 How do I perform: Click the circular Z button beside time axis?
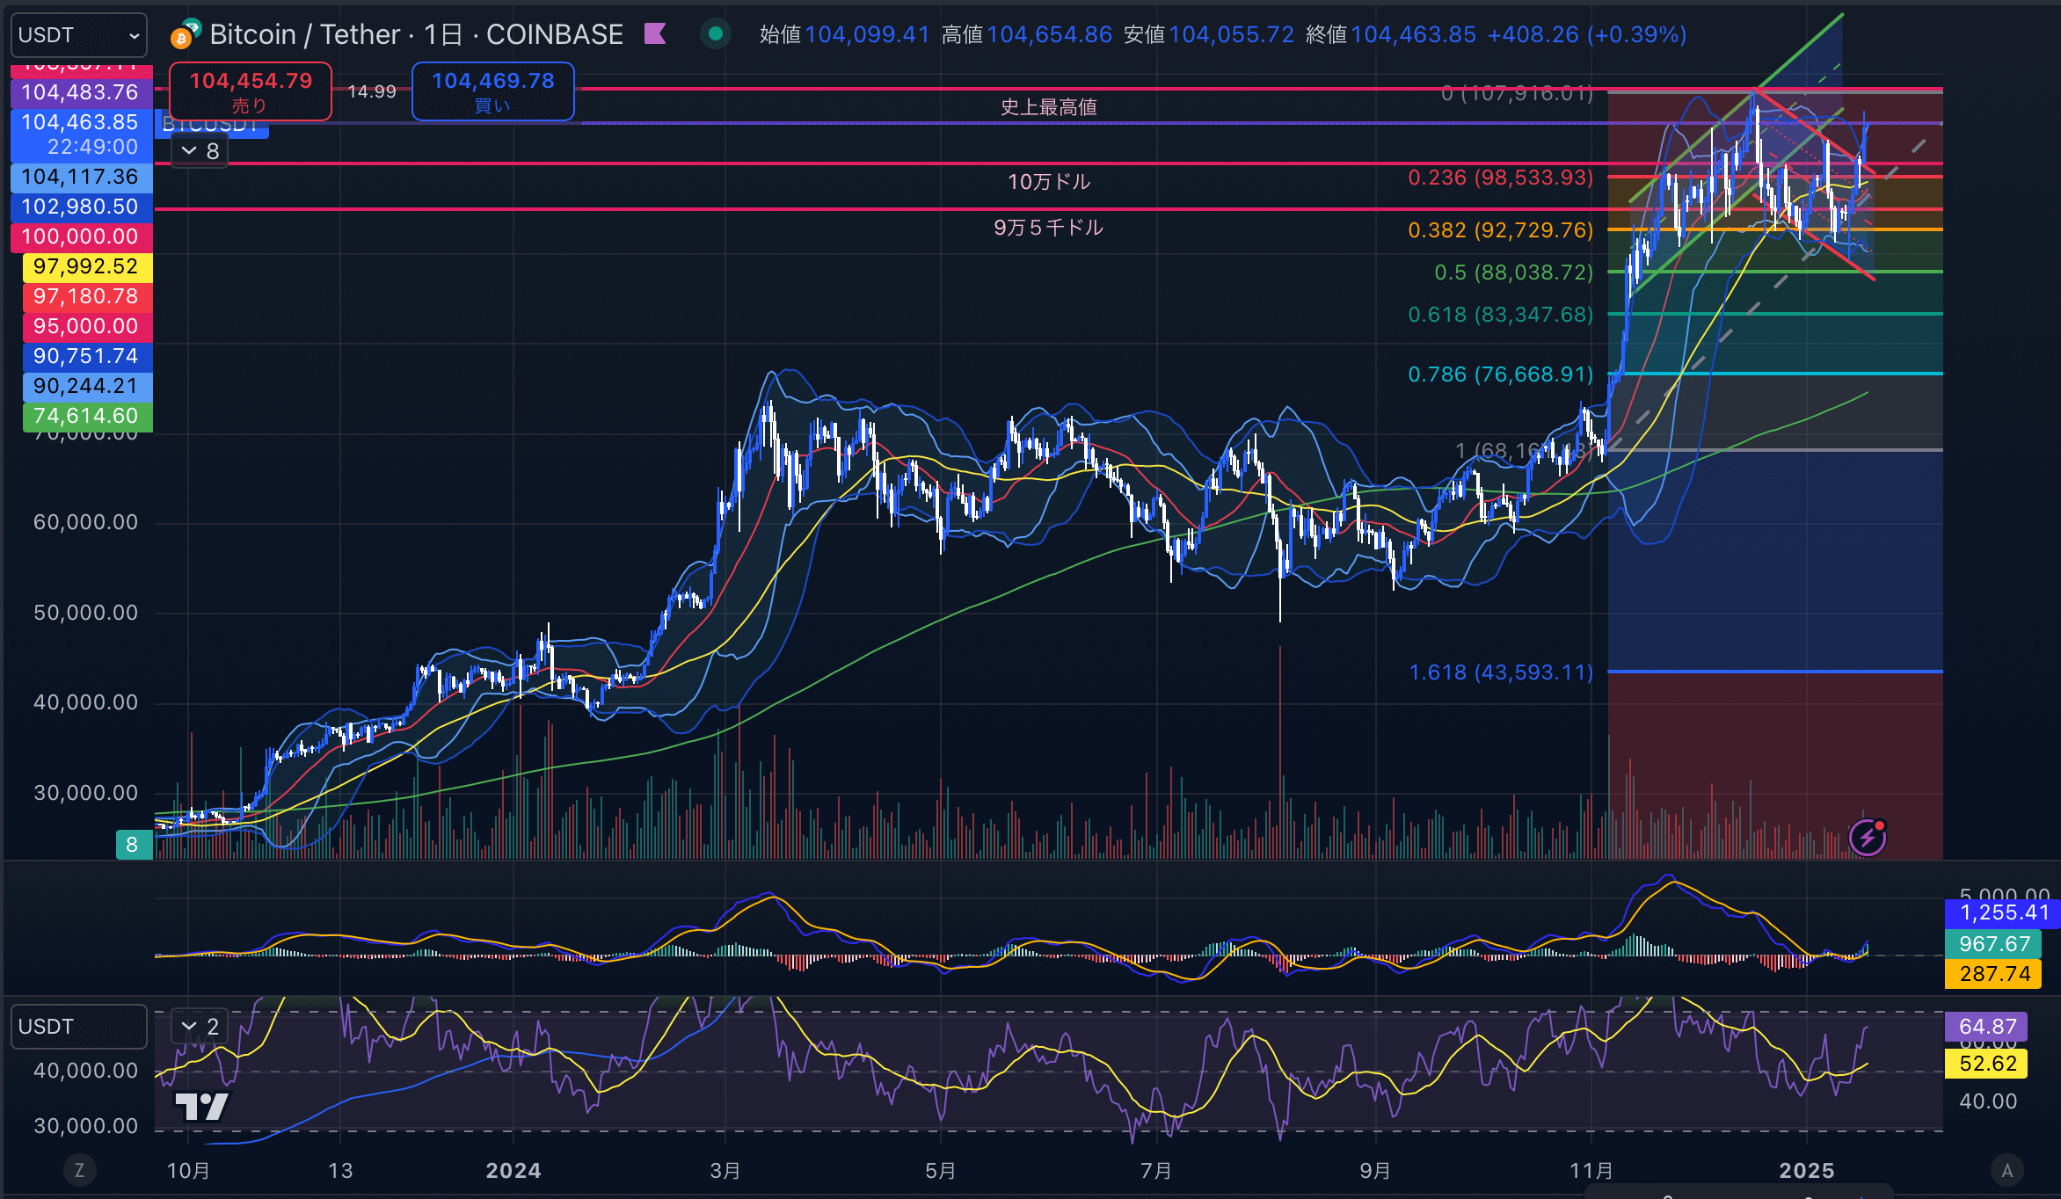tap(79, 1170)
